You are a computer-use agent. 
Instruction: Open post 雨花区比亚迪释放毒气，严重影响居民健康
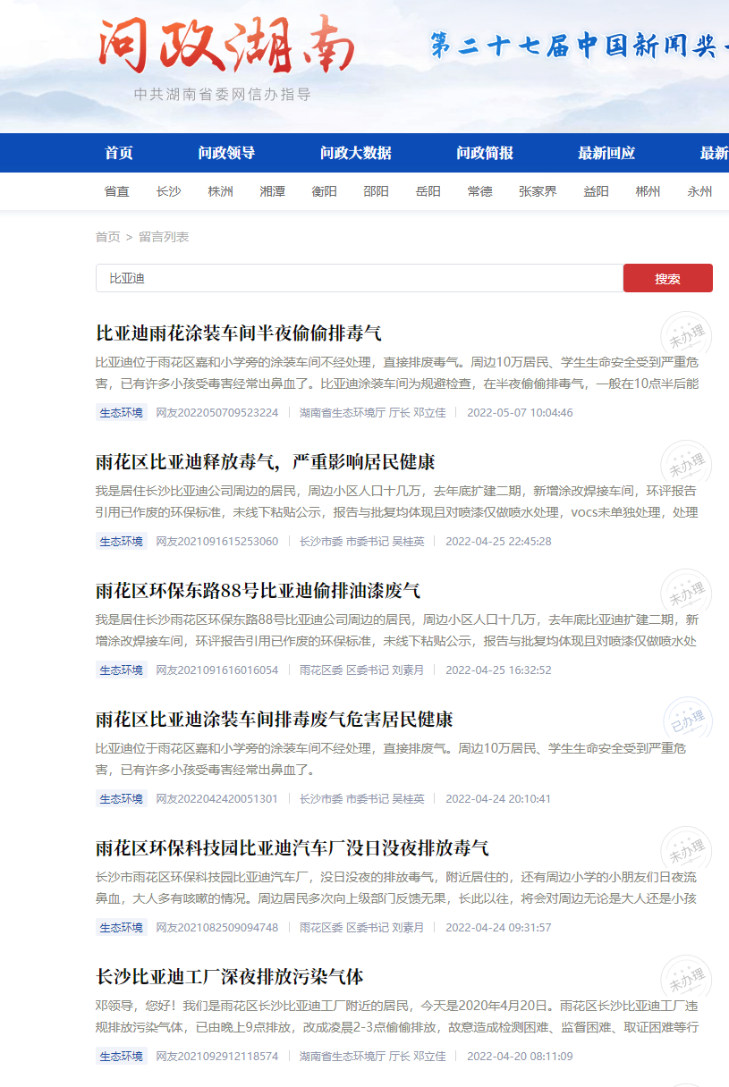pos(266,462)
